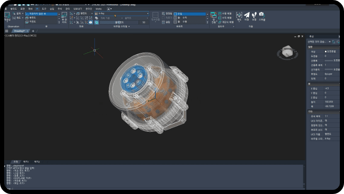Click the new drawing tab plus button

(33, 31)
